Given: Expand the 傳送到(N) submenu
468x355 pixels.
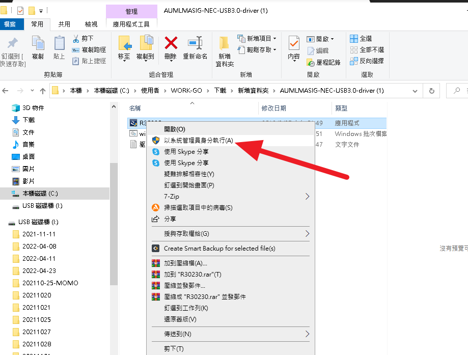Looking at the screenshot, I should (230, 334).
